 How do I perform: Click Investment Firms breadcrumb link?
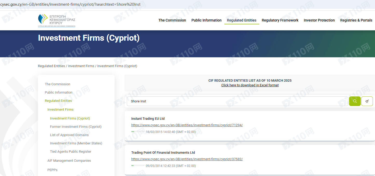point(81,66)
